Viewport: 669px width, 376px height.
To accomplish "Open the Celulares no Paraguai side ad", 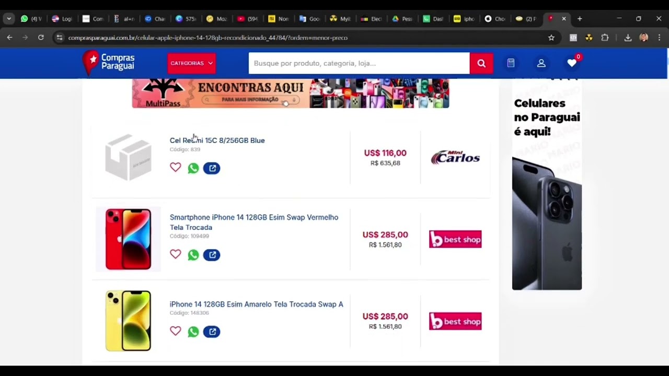I will click(x=547, y=184).
